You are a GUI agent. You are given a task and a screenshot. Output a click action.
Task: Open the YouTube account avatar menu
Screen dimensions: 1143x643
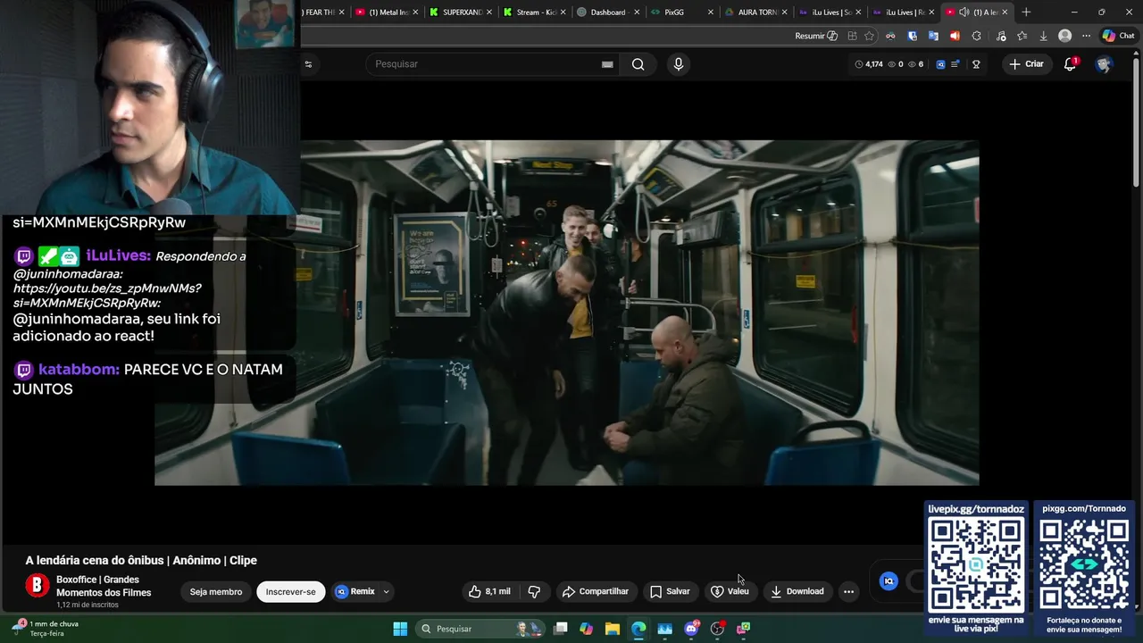1104,64
